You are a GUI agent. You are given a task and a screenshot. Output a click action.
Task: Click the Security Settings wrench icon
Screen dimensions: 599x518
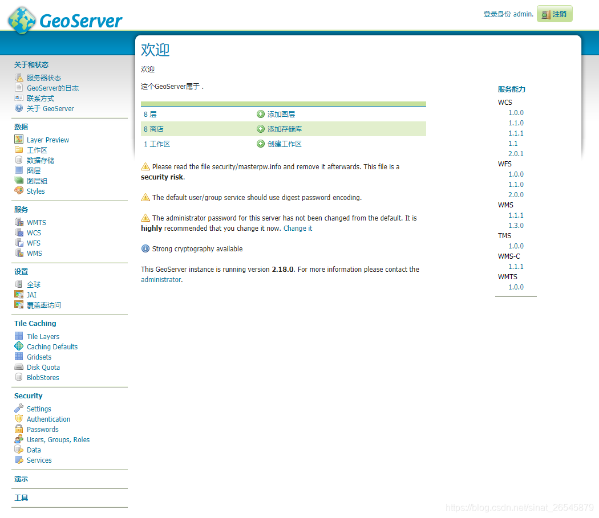19,408
